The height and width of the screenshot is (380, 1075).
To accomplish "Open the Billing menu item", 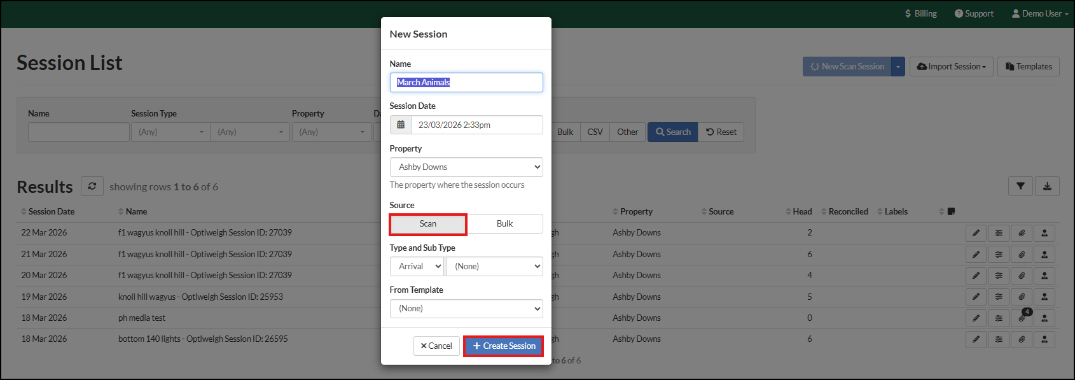I will 920,13.
